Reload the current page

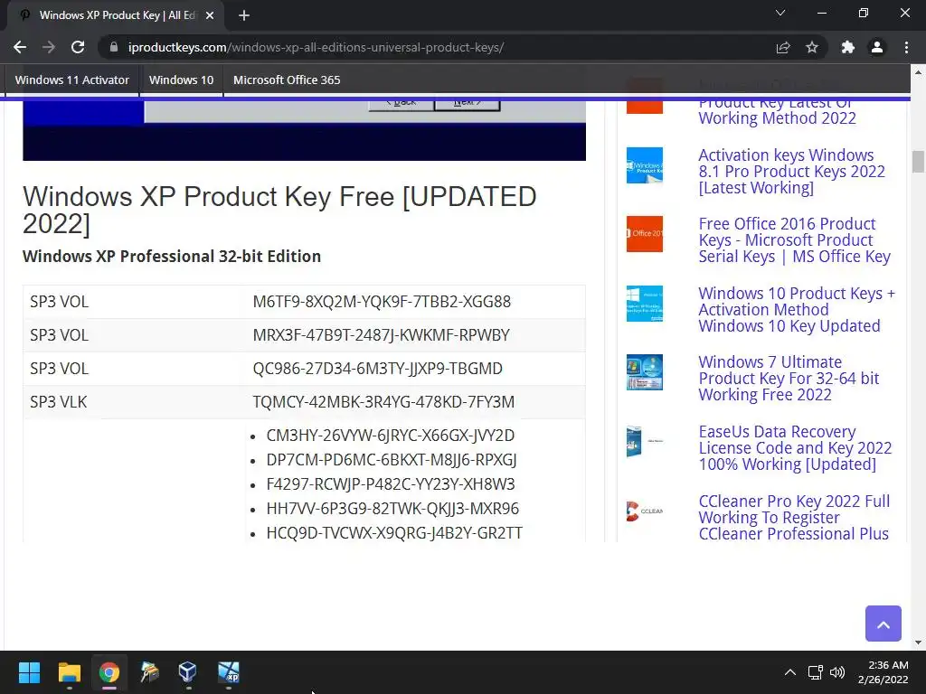[x=78, y=47]
